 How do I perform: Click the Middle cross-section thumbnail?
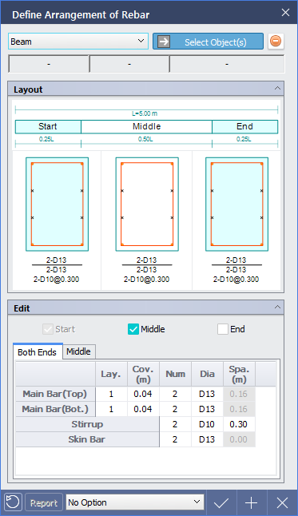(147, 204)
